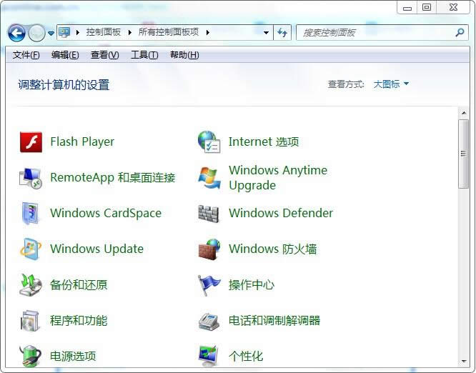The width and height of the screenshot is (476, 373).
Task: Open recent pages dropdown beside Forward button
Action: 51,33
